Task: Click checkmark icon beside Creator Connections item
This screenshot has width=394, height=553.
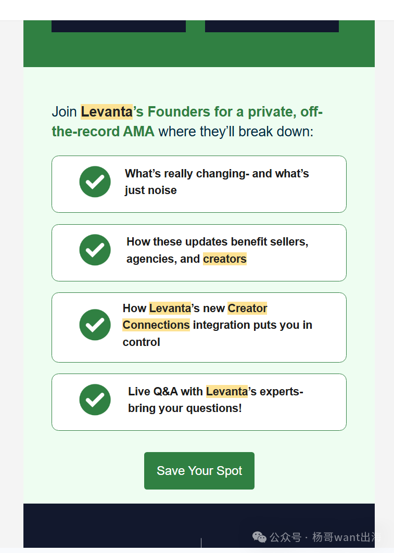Action: [95, 325]
